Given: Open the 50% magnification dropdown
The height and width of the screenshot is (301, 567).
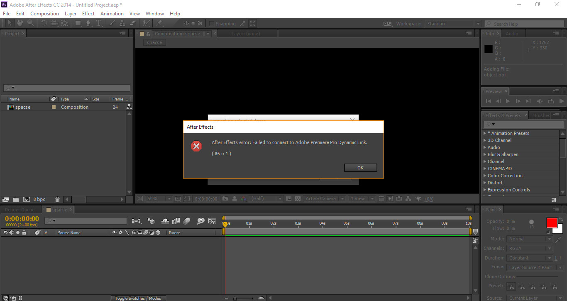Looking at the screenshot, I should [158, 199].
